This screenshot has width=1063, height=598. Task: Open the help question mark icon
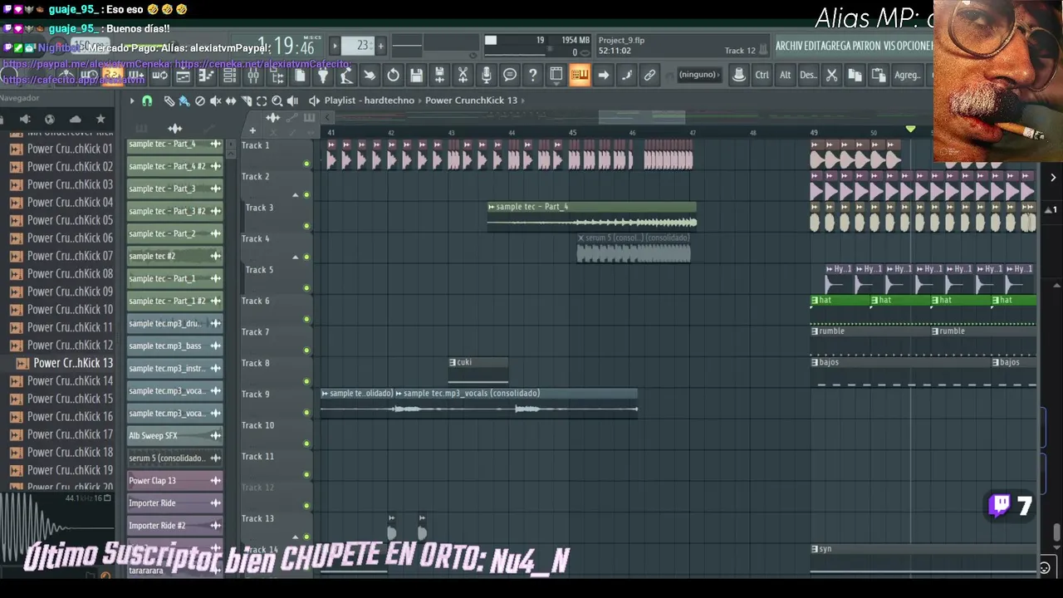point(532,76)
